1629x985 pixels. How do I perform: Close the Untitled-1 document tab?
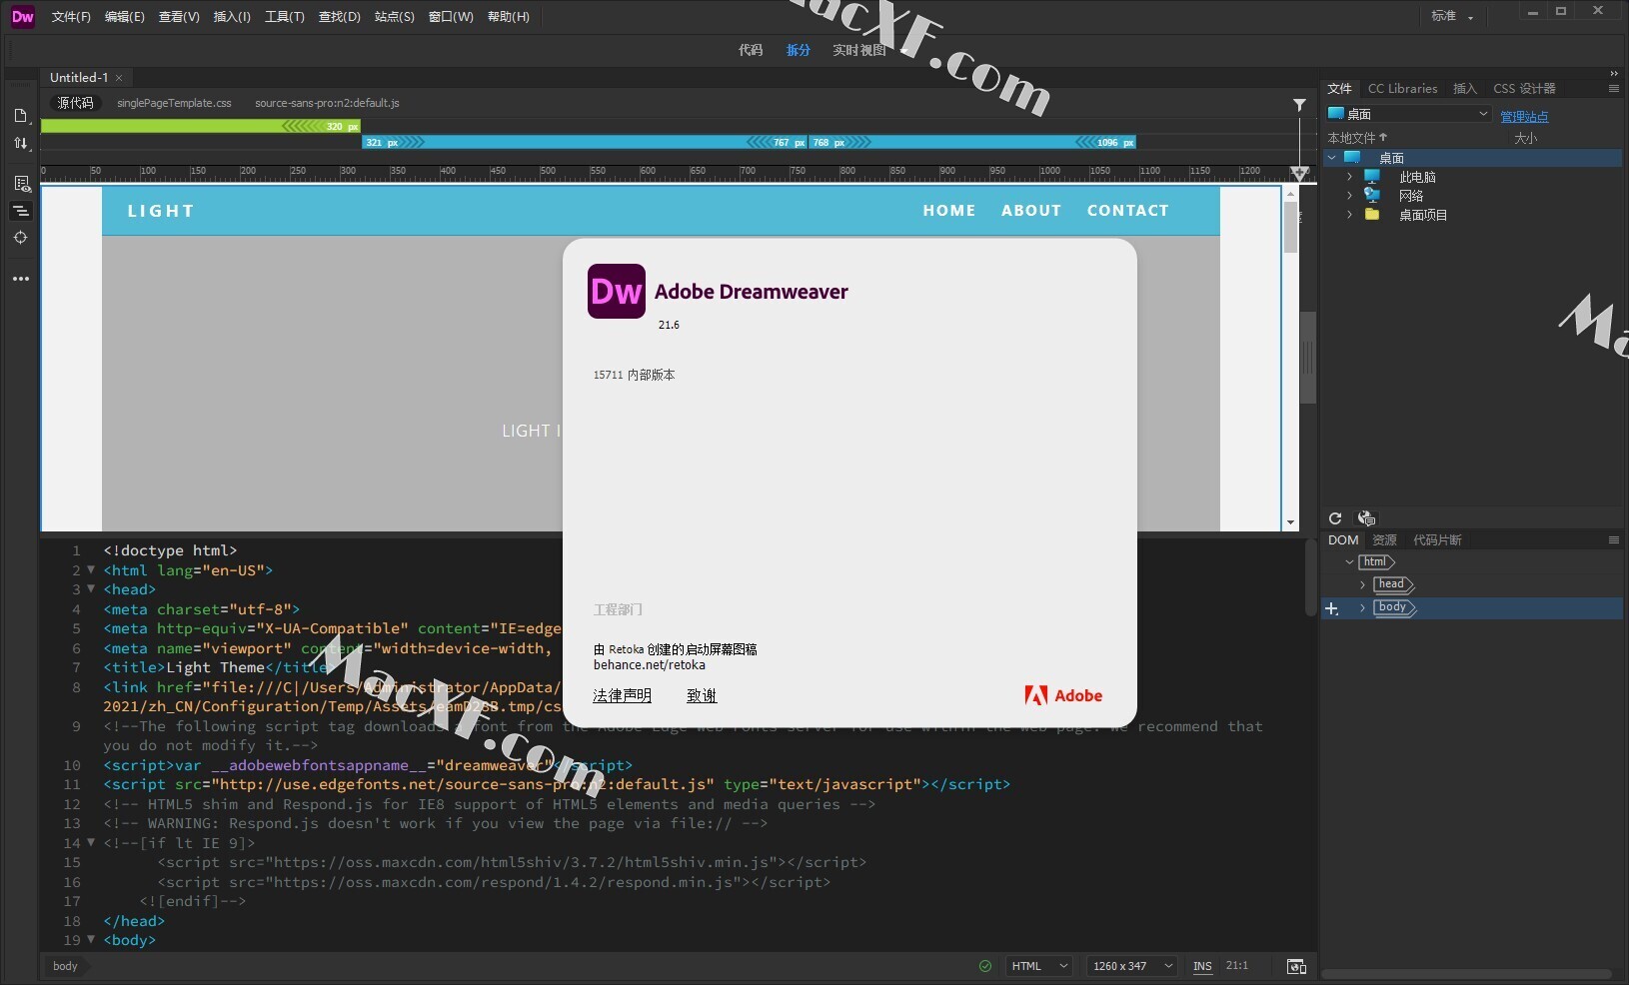[x=119, y=78]
